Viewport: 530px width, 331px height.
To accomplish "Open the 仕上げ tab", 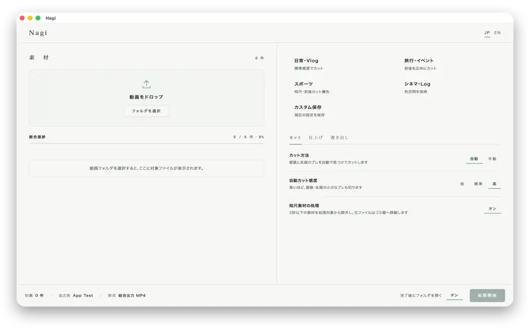I will click(x=316, y=138).
